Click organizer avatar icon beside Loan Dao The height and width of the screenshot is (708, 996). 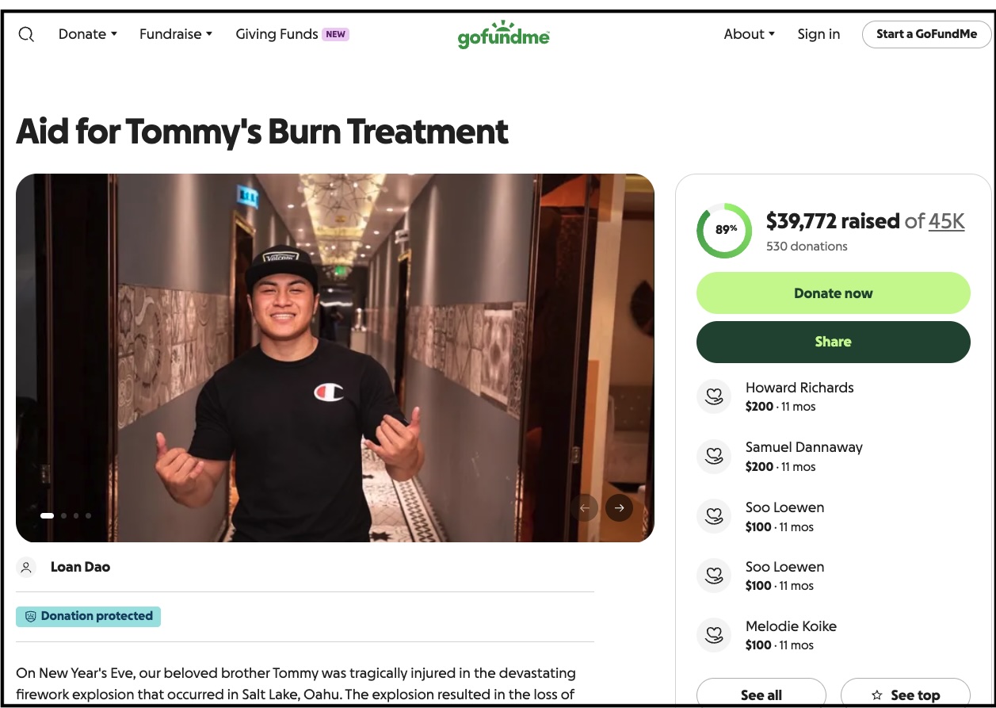coord(26,568)
